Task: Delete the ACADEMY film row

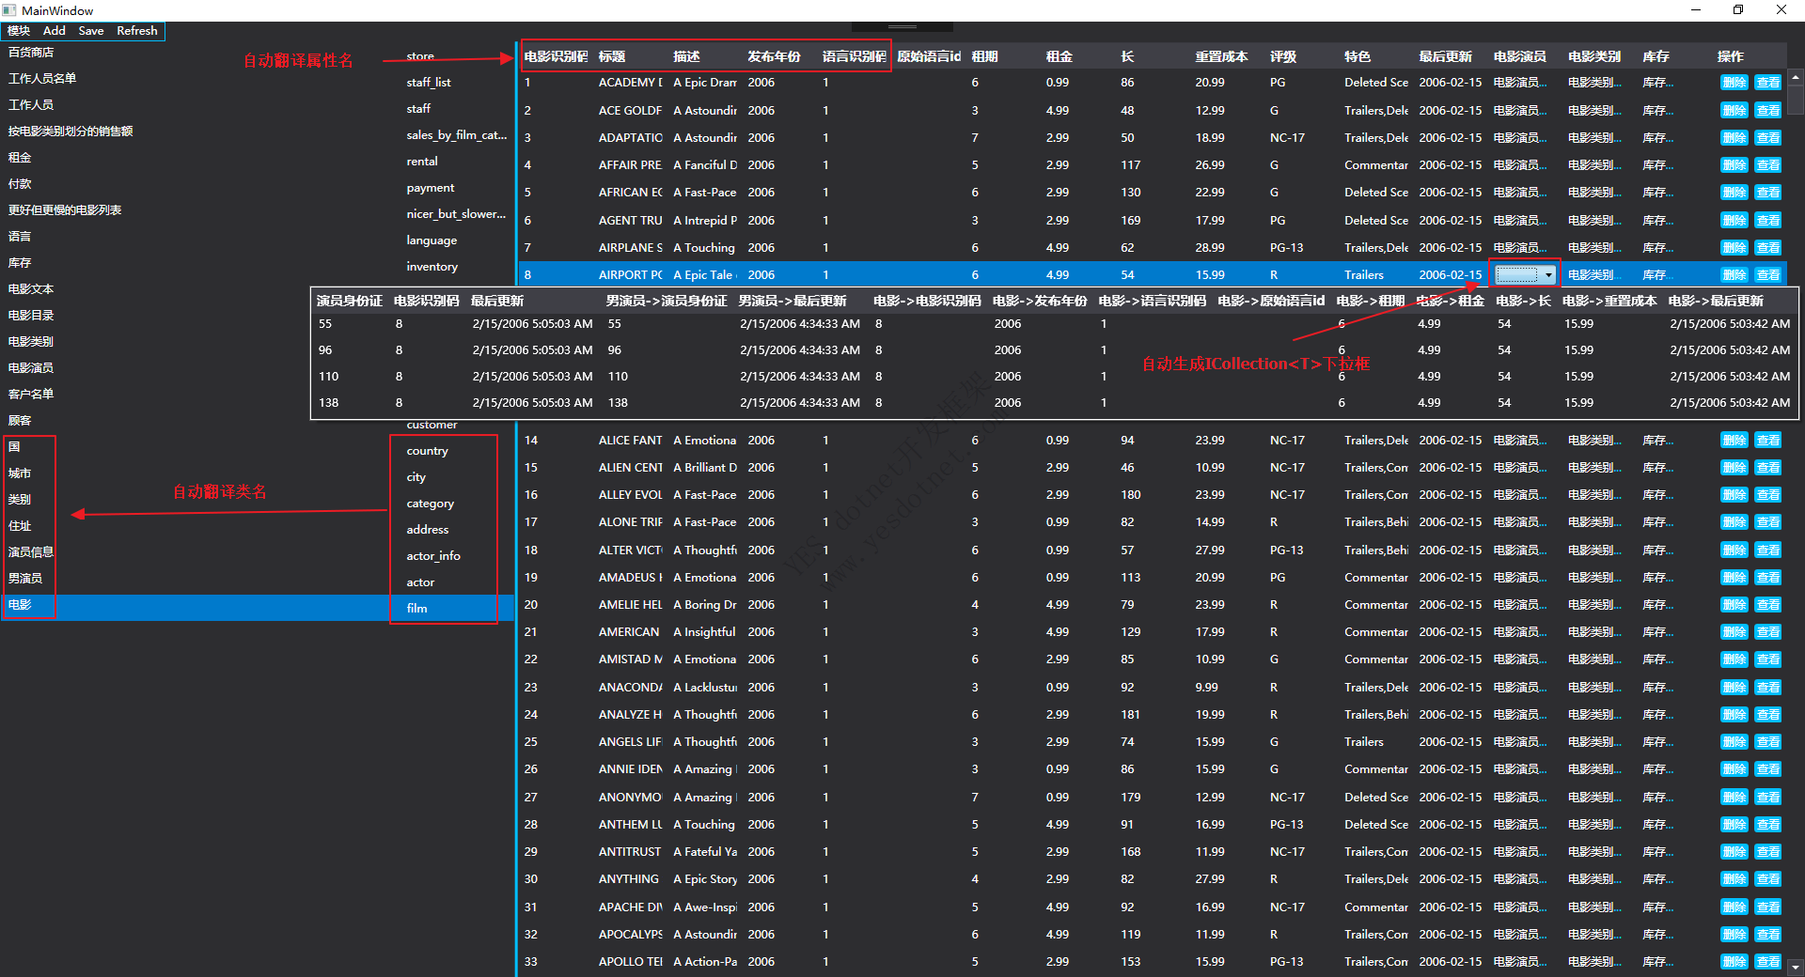Action: click(1734, 83)
